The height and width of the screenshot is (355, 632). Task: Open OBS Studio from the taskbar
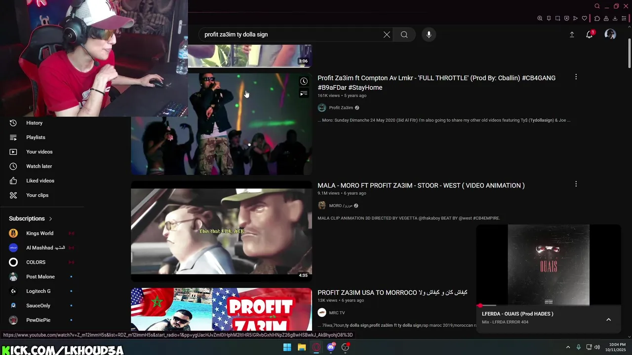pyautogui.click(x=346, y=347)
